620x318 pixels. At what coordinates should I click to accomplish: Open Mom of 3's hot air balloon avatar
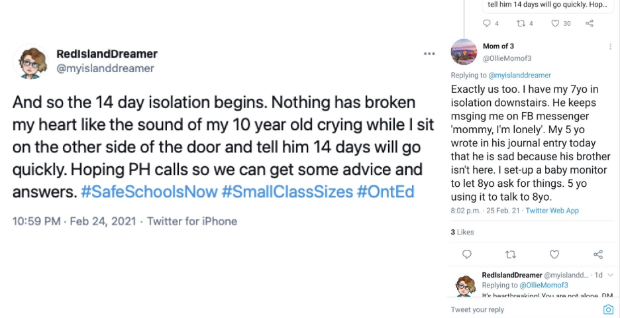click(464, 52)
